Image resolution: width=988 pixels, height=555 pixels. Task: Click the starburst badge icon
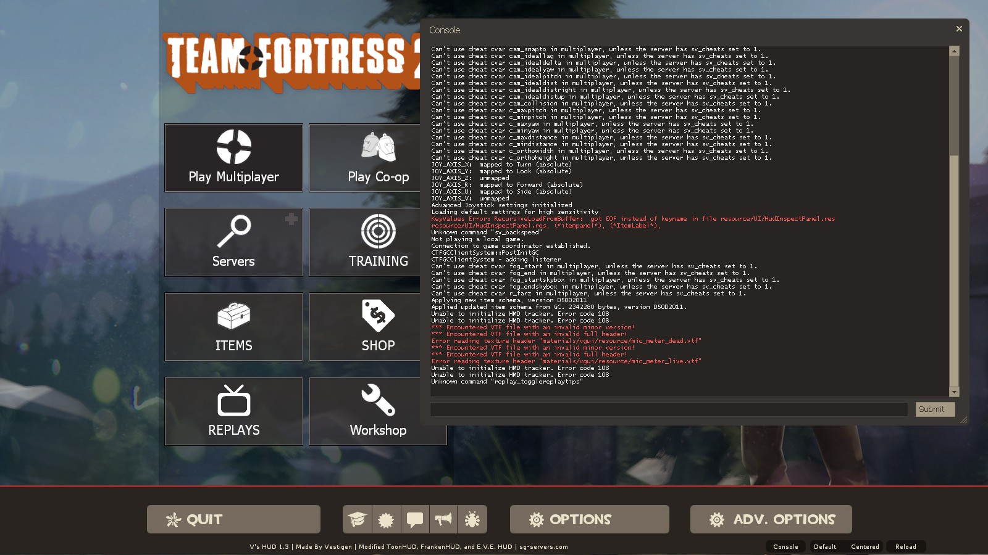(386, 519)
